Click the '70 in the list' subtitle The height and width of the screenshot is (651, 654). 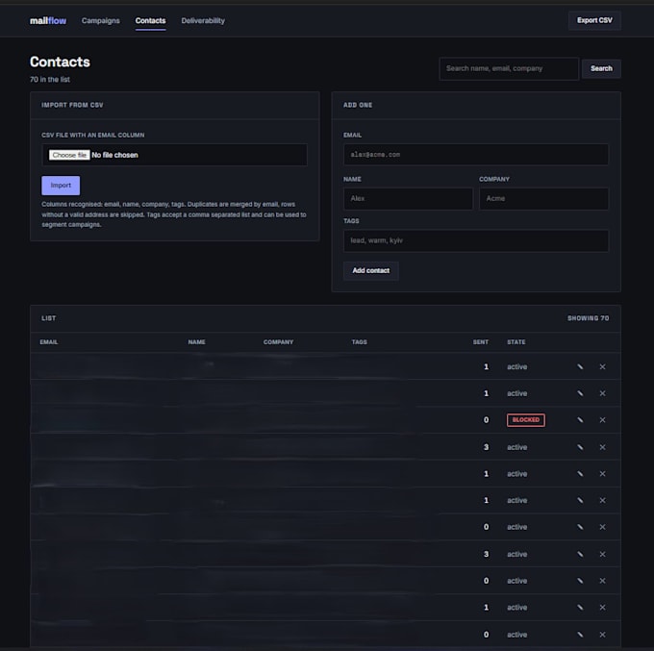(50, 79)
